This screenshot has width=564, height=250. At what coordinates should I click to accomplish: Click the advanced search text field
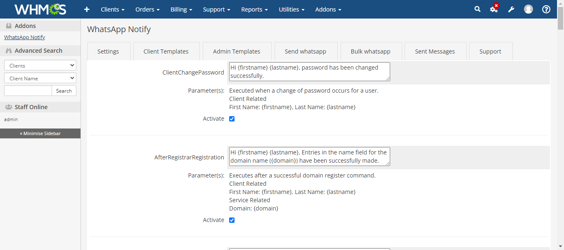(28, 91)
